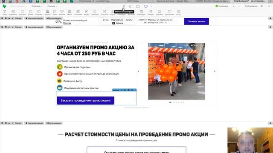Insert a Колонки layout element
The height and width of the screenshot is (153, 273).
[x=39, y=13]
